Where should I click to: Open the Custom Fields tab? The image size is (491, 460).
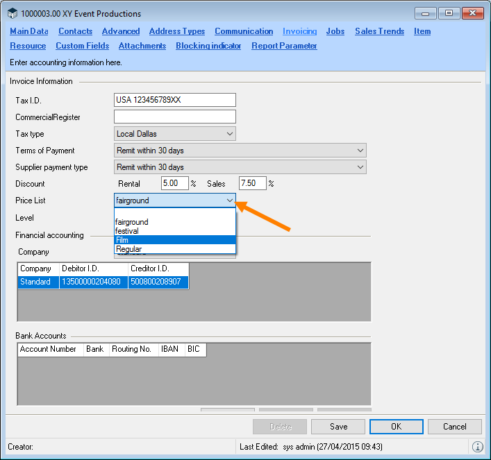(x=82, y=46)
